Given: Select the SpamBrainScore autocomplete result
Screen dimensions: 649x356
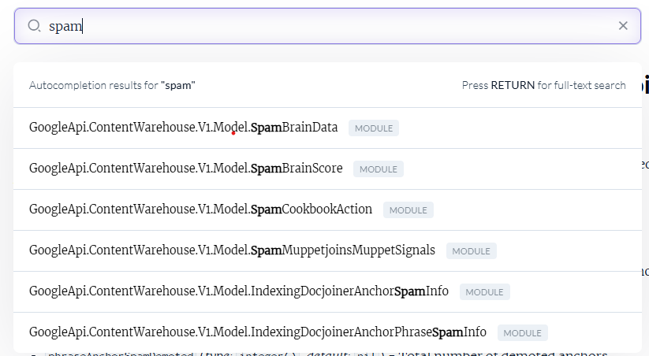Looking at the screenshot, I should pyautogui.click(x=185, y=169).
